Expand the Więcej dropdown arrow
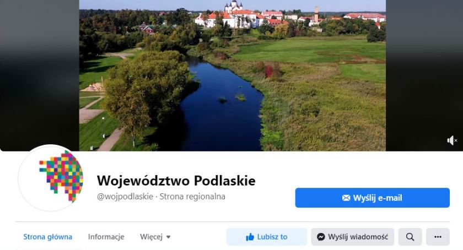Image resolution: width=463 pixels, height=250 pixels. coord(168,237)
